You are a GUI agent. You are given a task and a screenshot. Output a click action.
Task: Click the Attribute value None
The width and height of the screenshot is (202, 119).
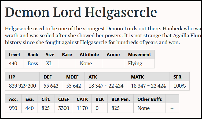(86, 63)
